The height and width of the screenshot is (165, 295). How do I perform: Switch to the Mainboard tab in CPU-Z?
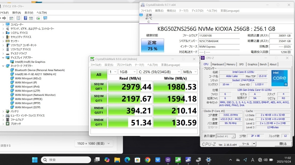pyautogui.click(x=218, y=64)
